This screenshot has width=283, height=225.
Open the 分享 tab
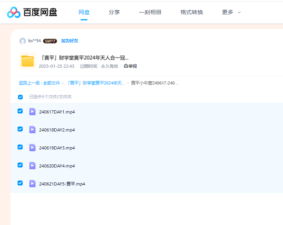(114, 12)
